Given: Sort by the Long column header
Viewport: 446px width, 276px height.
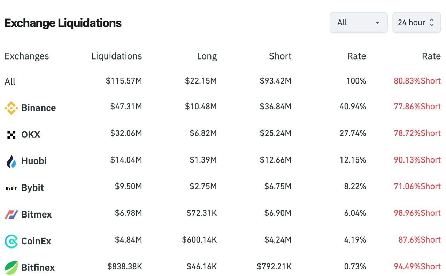Looking at the screenshot, I should point(207,56).
